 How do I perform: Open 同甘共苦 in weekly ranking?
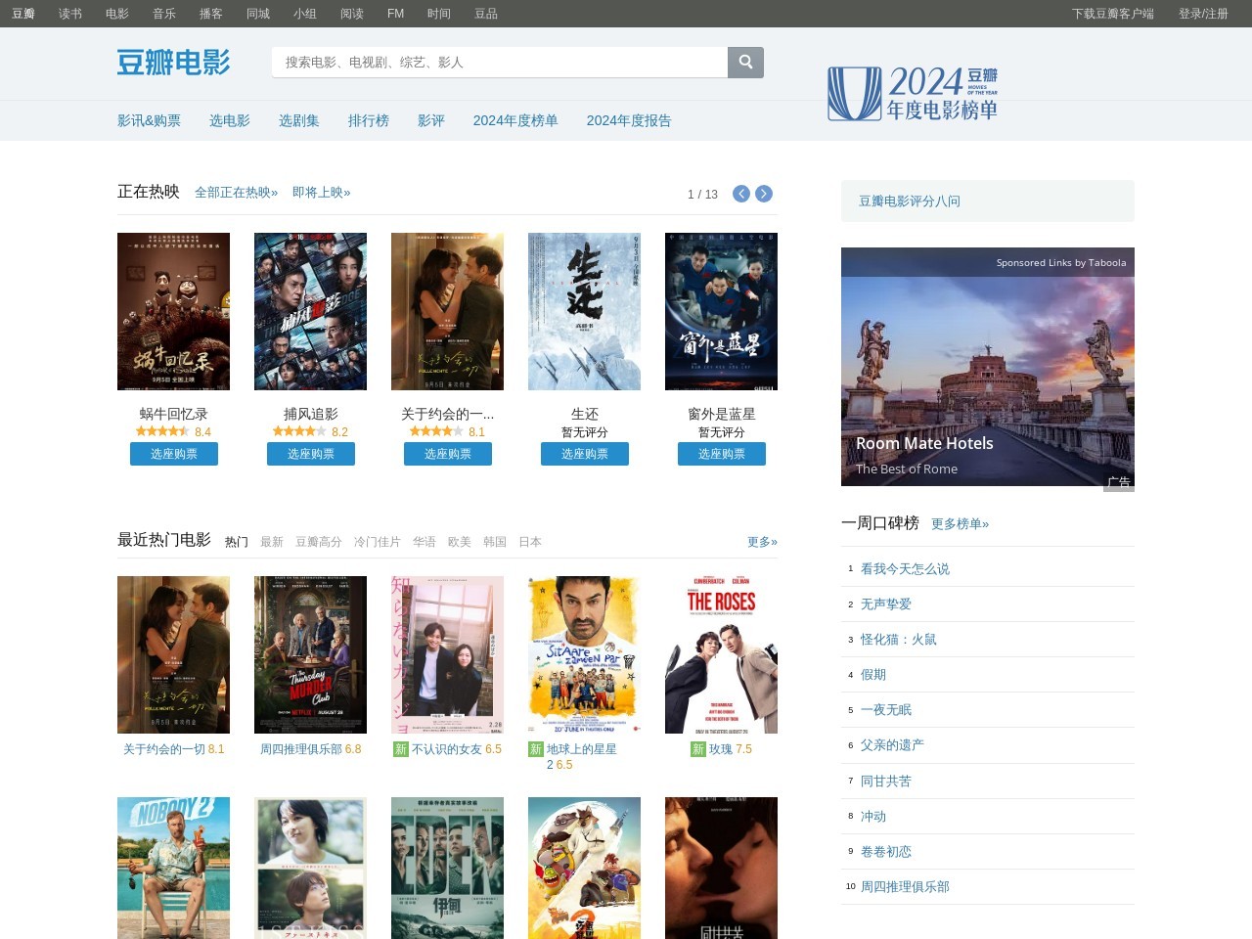[886, 781]
